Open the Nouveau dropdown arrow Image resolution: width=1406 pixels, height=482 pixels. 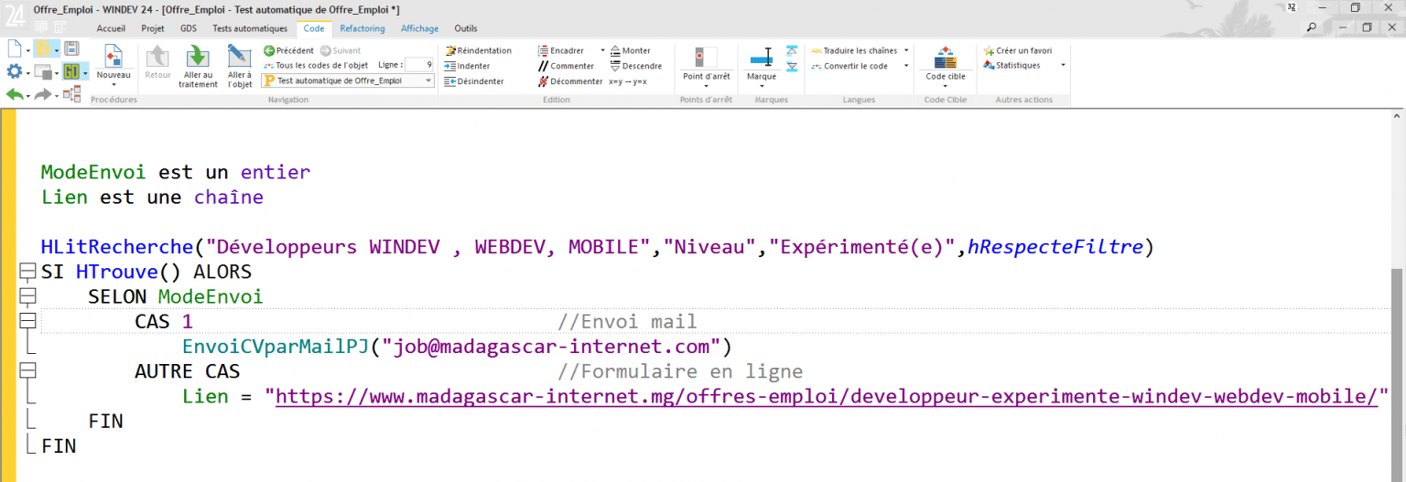(114, 86)
